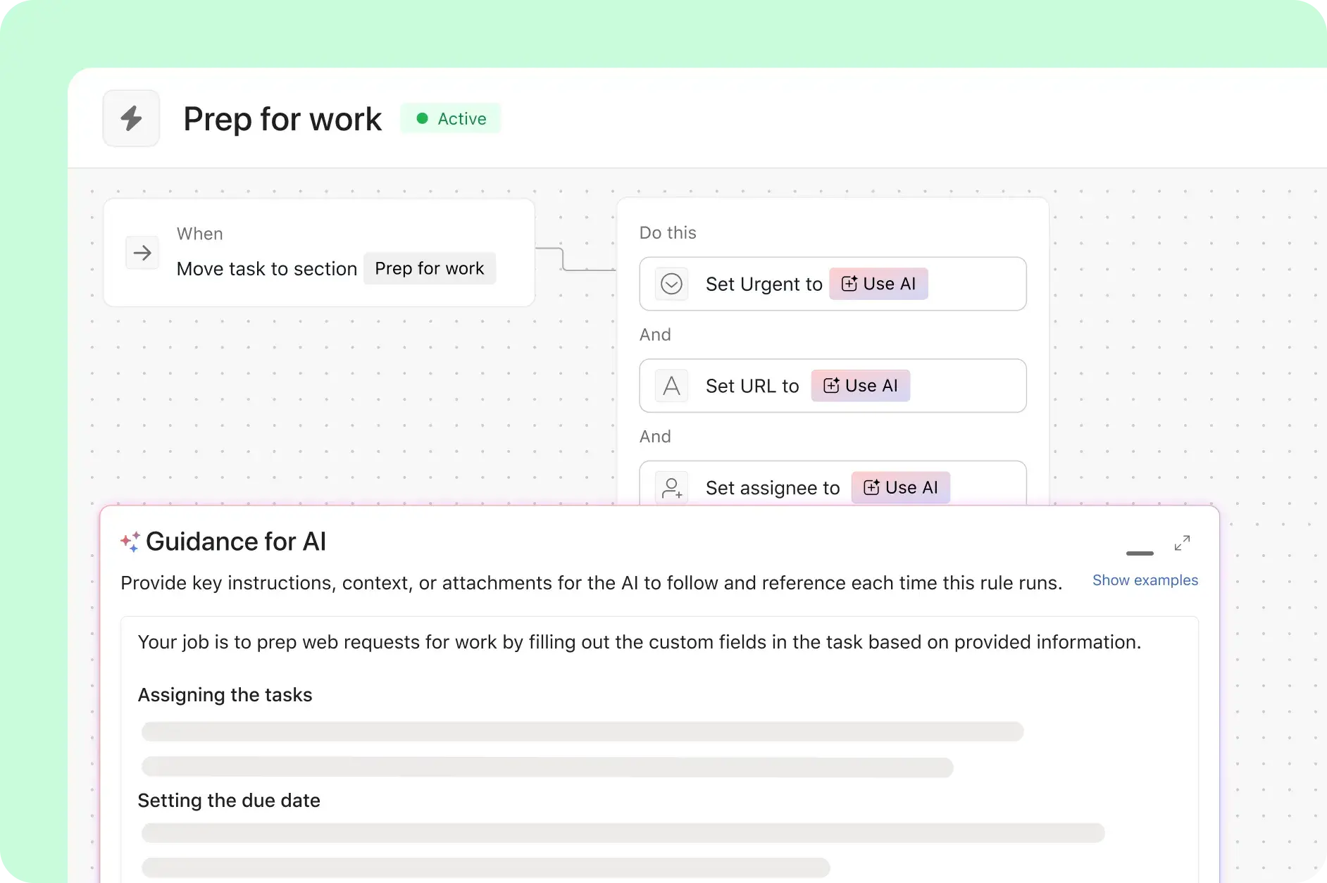Open the Use AI option for Urgent

878,284
